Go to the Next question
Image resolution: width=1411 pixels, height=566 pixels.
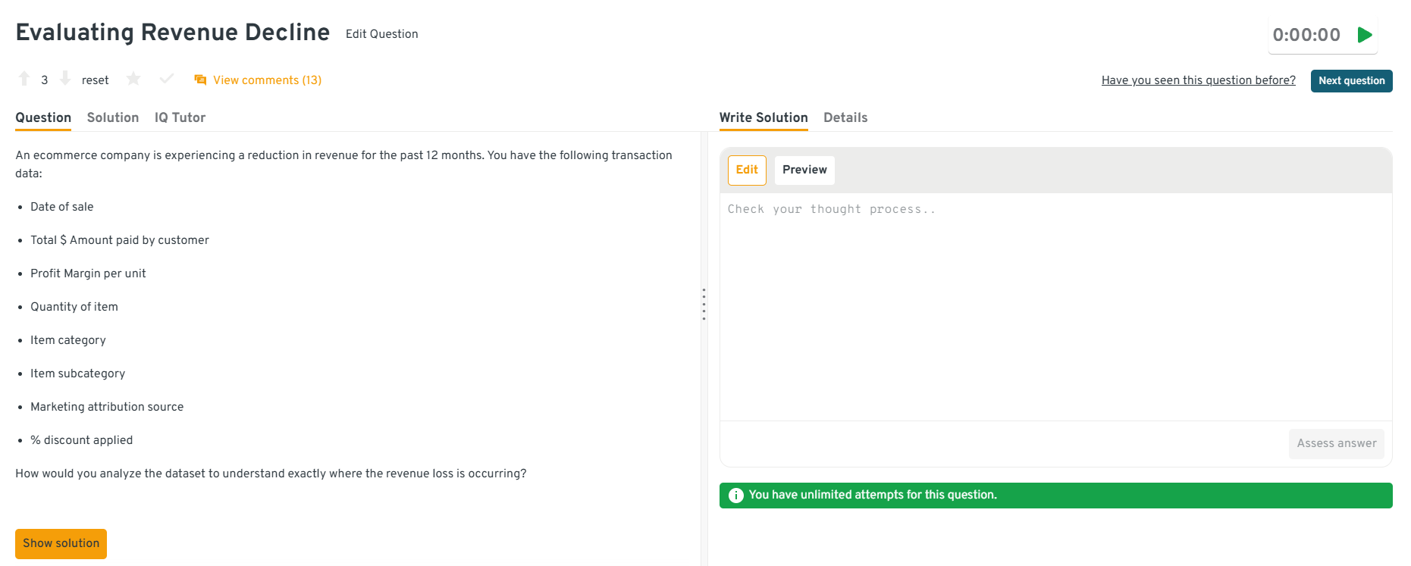point(1351,81)
